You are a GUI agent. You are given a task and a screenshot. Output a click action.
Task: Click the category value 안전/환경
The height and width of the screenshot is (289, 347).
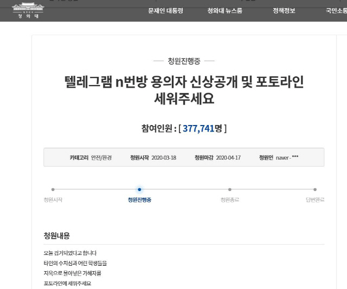[101, 157]
